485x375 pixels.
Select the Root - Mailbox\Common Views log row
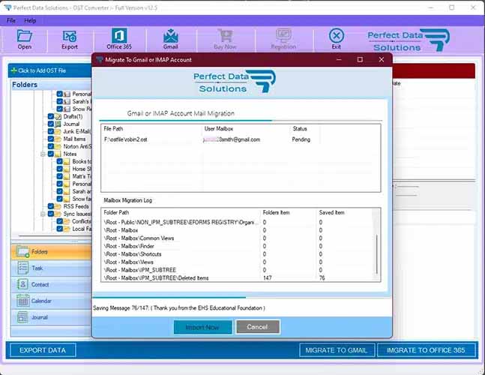pos(237,238)
